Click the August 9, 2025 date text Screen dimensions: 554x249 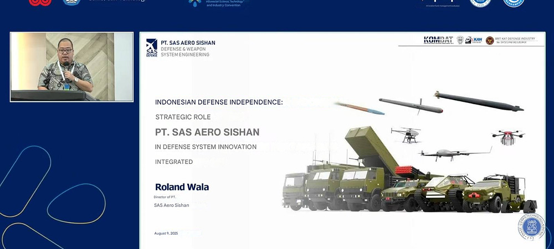[166, 234]
